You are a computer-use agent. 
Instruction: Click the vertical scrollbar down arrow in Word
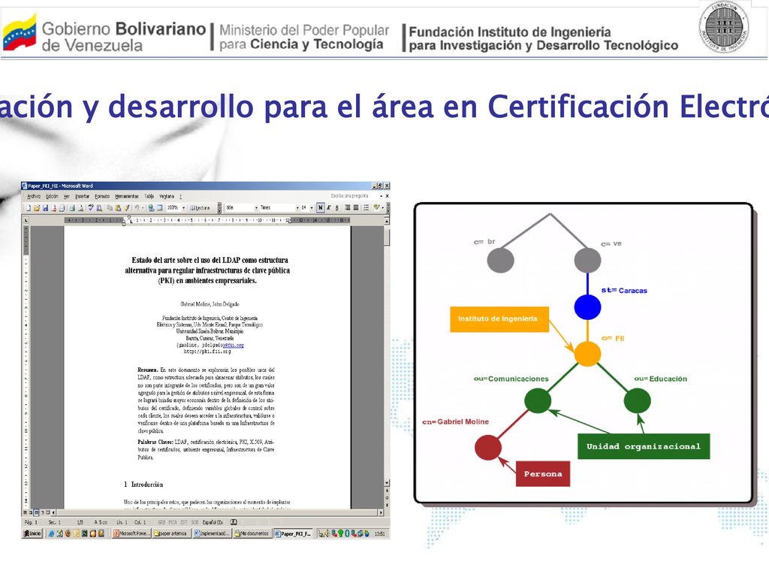tap(387, 483)
